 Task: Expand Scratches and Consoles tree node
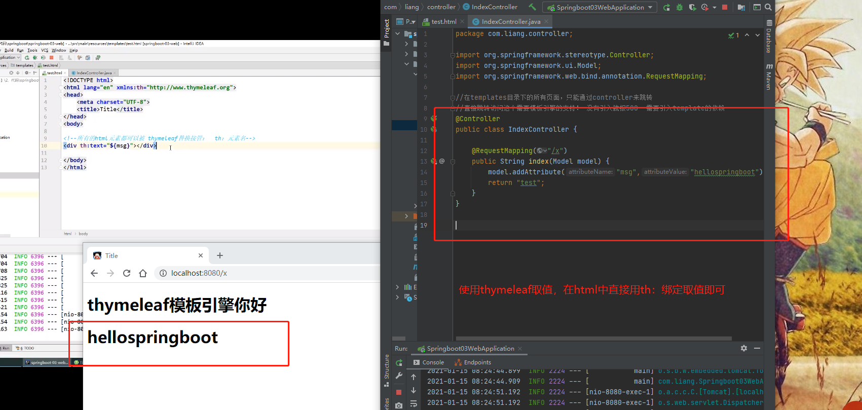[x=397, y=297]
